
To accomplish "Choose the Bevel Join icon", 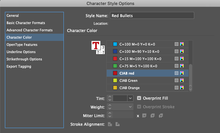I will (161, 116).
